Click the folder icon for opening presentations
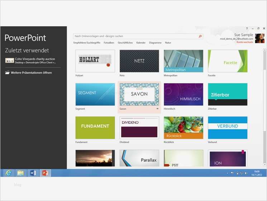Image resolution: width=267 pixels, height=201 pixels. click(x=7, y=73)
